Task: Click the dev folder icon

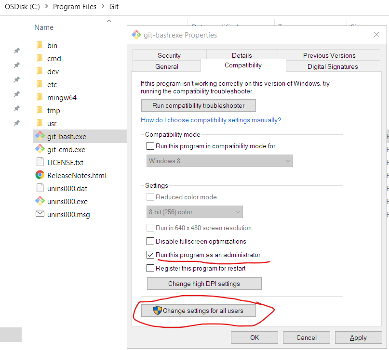Action: point(40,71)
